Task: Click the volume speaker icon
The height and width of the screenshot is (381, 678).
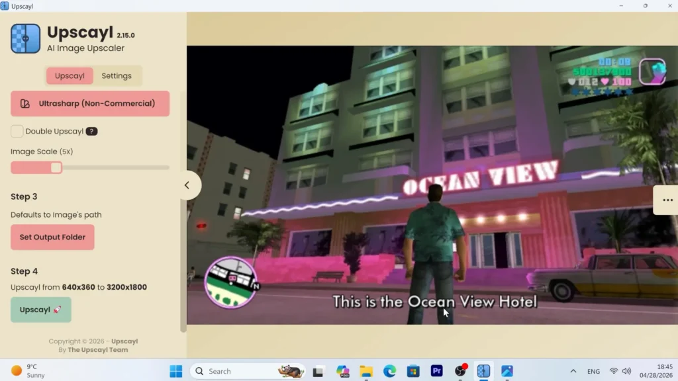Action: pyautogui.click(x=626, y=371)
